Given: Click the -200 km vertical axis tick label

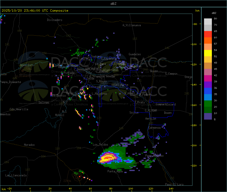Looking at the screenshot, I should (x=193, y=145).
